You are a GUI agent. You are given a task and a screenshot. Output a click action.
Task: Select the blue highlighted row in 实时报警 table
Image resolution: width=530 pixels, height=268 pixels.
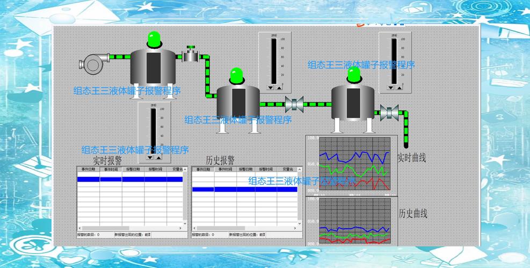pyautogui.click(x=130, y=179)
